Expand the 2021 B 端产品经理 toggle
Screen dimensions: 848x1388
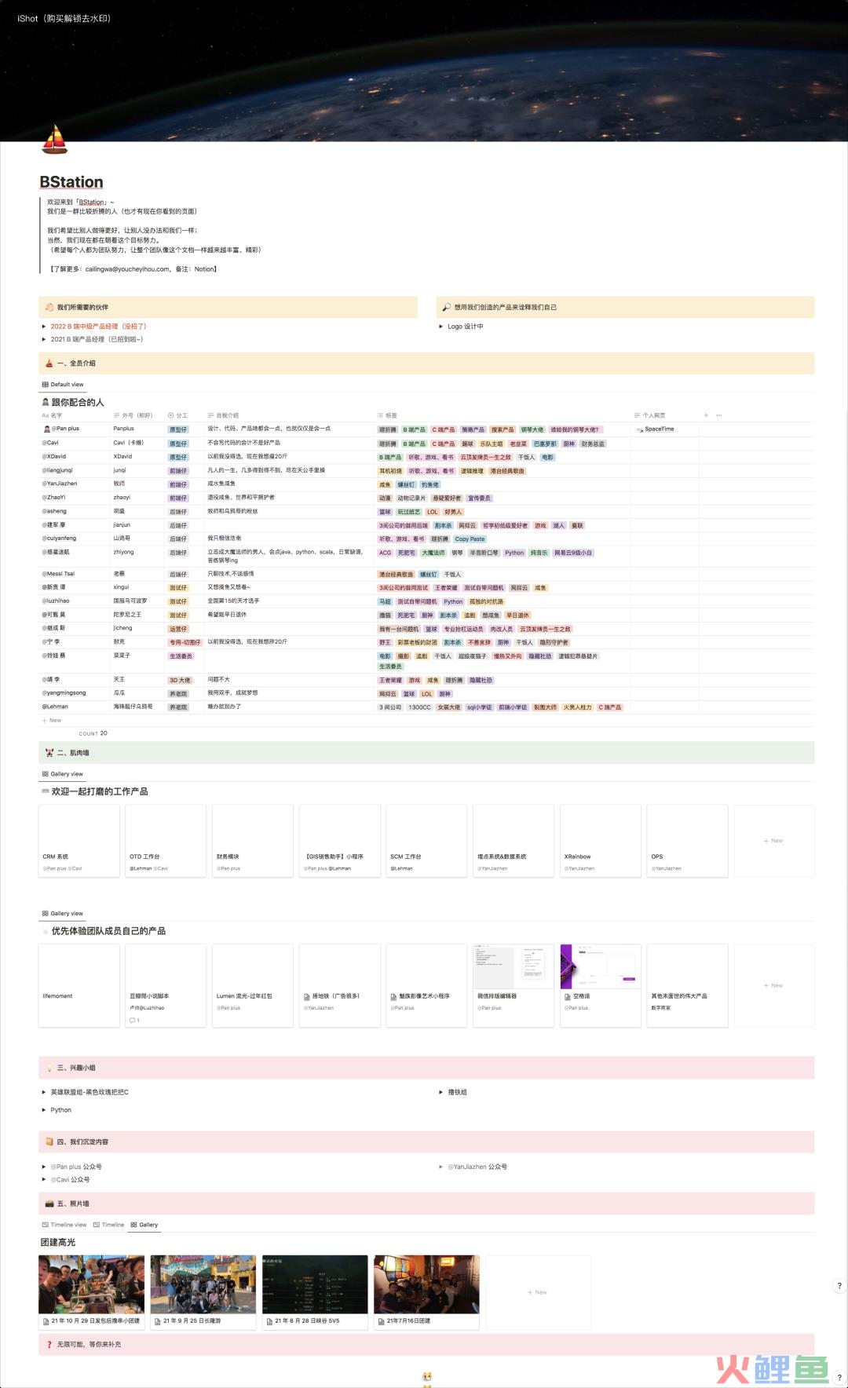(x=44, y=340)
